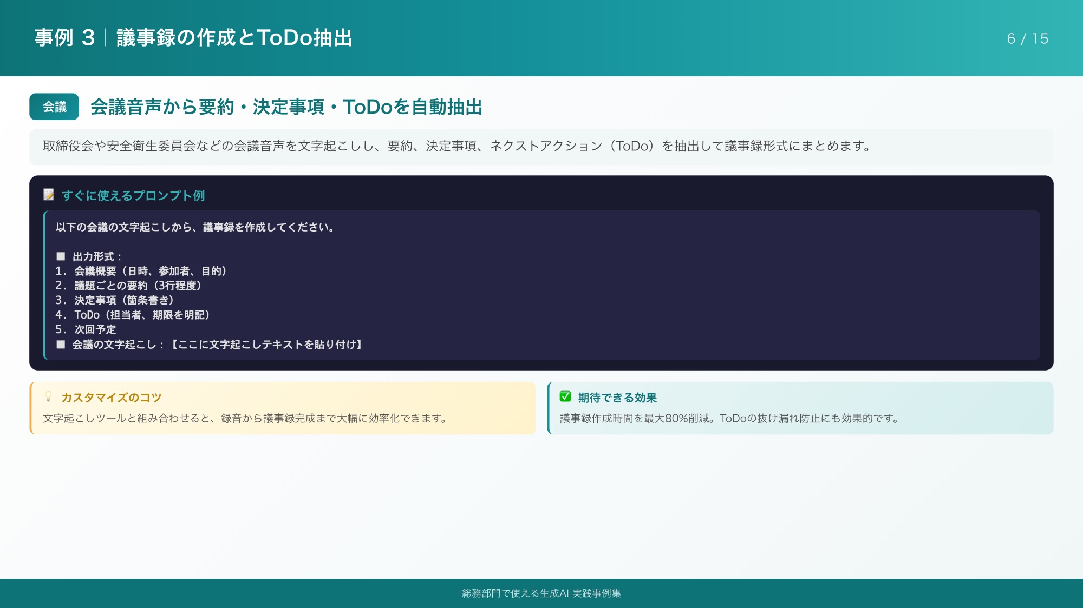Click the page counter 6 / 15
1083x608 pixels.
pyautogui.click(x=1027, y=38)
